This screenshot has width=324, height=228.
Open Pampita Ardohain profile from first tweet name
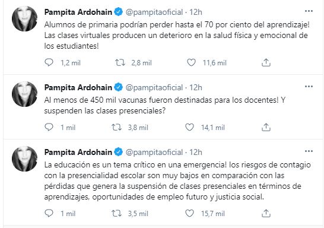coord(78,12)
